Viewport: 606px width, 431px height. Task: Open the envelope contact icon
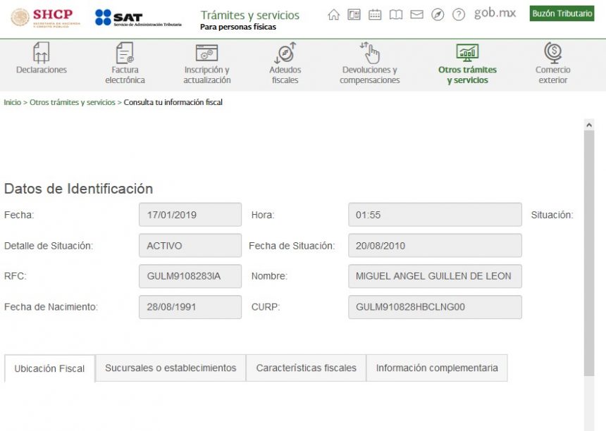[417, 13]
